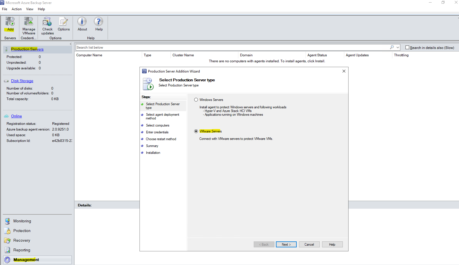Select the Windows Servers radio button
This screenshot has height=265, width=459.
(x=196, y=100)
